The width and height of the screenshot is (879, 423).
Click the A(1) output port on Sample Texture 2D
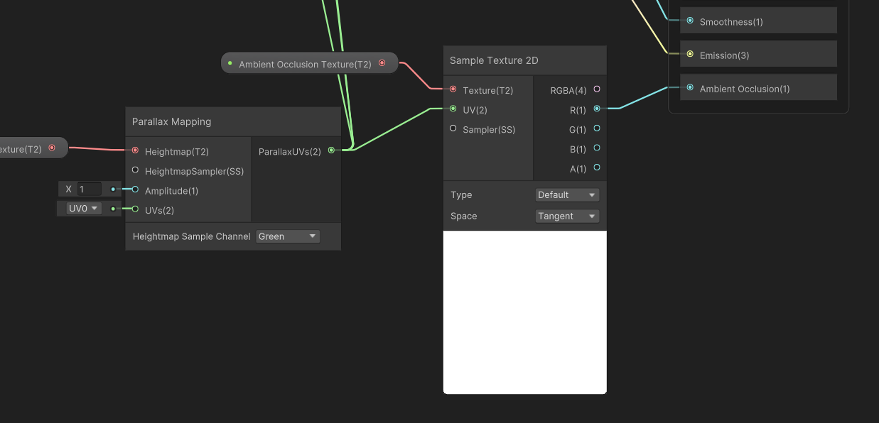tap(596, 169)
